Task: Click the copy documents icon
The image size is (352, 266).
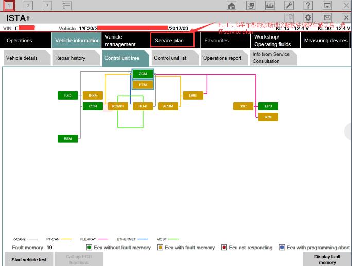Action: coord(289,17)
